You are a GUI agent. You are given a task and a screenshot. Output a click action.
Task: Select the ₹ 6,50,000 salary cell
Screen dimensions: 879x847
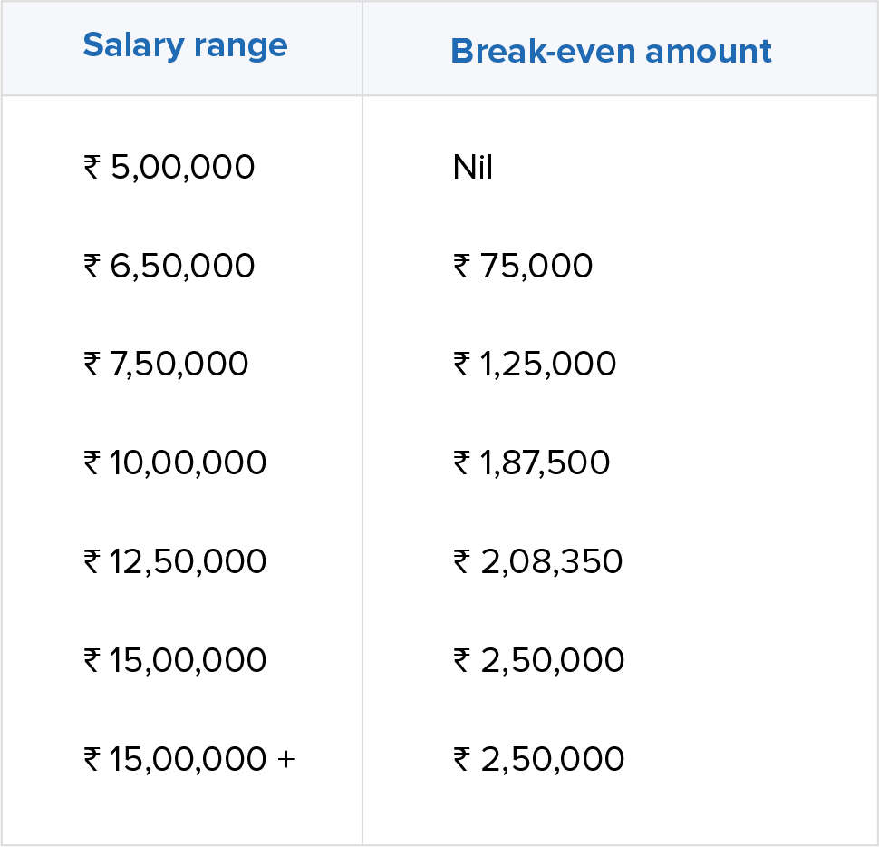tap(169, 266)
